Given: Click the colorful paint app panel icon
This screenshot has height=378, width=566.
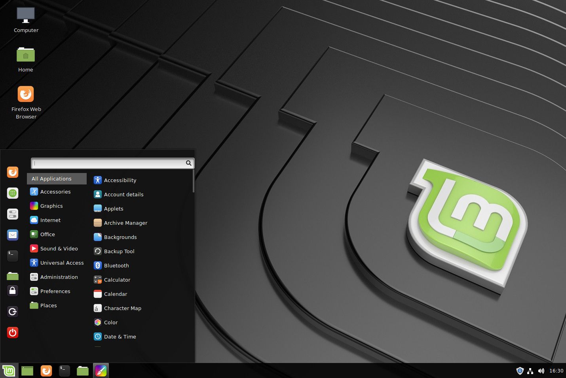Looking at the screenshot, I should tap(101, 370).
